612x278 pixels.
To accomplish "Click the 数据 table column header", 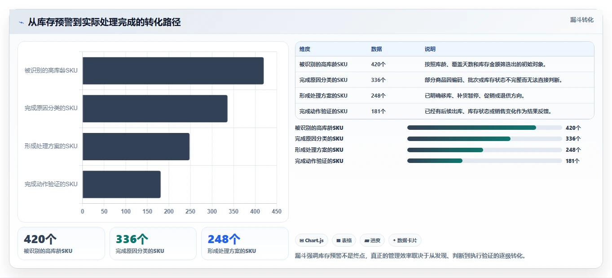I will tap(377, 49).
